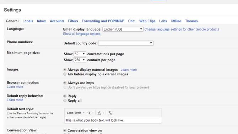Screen dimensions: 238x134
Task: Open Change language settings for other Google products
Action: [x=182, y=29]
